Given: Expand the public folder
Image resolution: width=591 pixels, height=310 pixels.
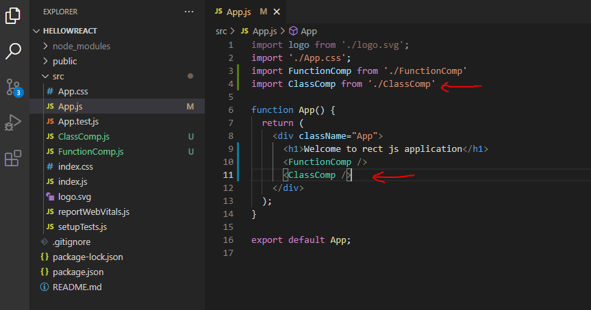Looking at the screenshot, I should [x=64, y=61].
